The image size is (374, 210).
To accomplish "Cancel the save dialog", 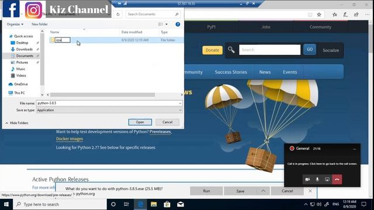I will click(x=168, y=122).
